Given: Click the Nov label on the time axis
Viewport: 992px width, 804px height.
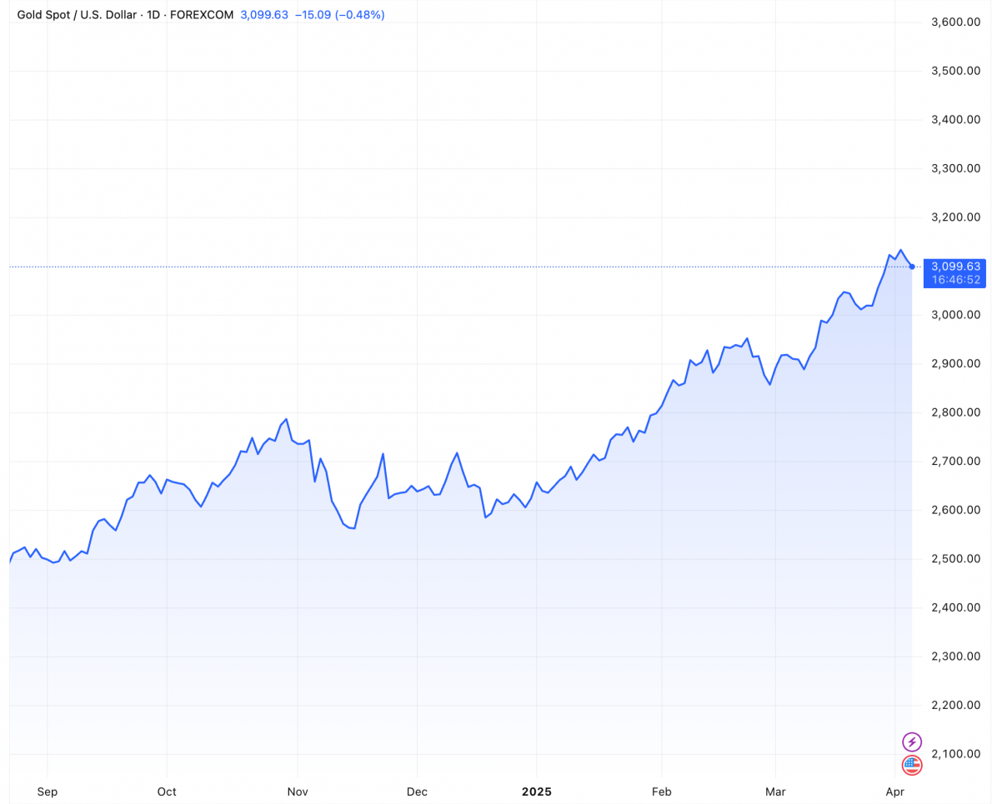Looking at the screenshot, I should pyautogui.click(x=298, y=792).
